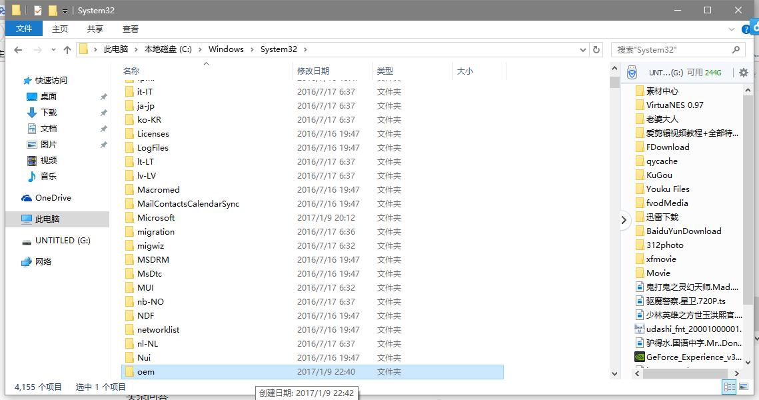Click the back navigation arrow
The height and width of the screenshot is (400, 759).
tap(17, 49)
